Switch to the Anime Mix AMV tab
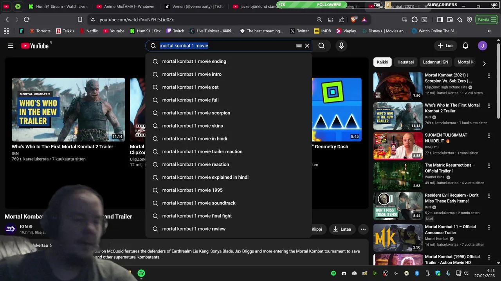This screenshot has width=501, height=281. click(125, 6)
